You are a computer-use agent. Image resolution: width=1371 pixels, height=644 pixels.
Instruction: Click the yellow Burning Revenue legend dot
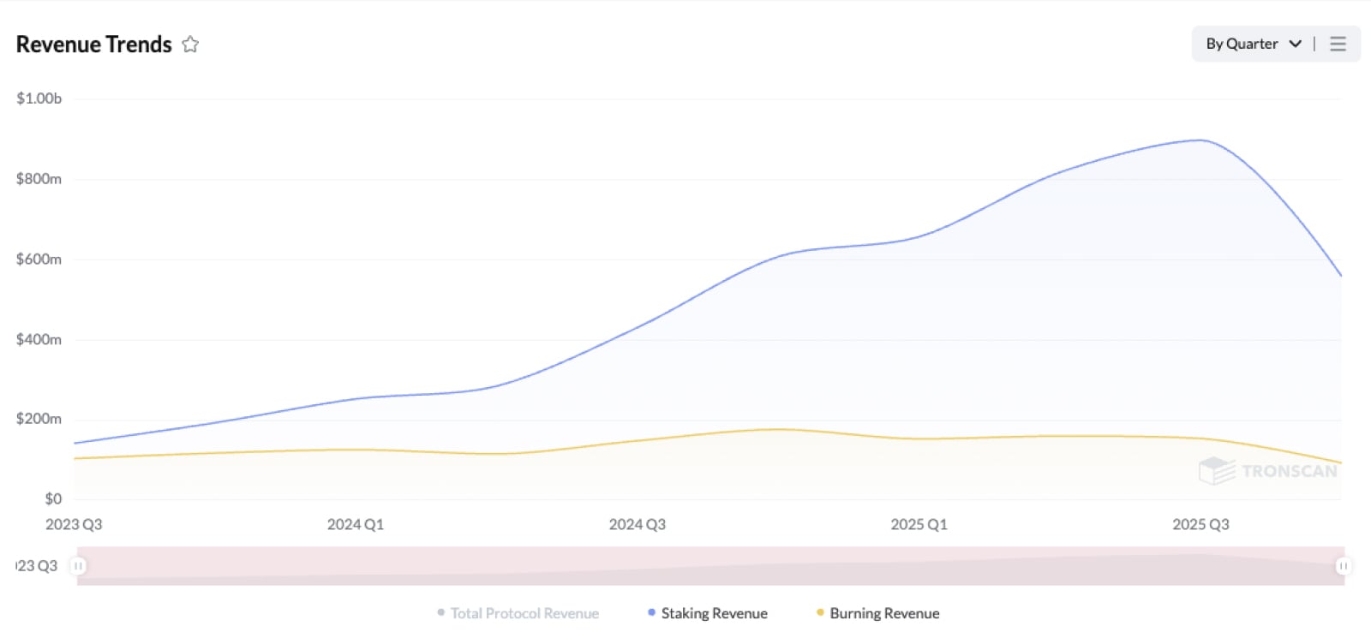[x=820, y=612]
